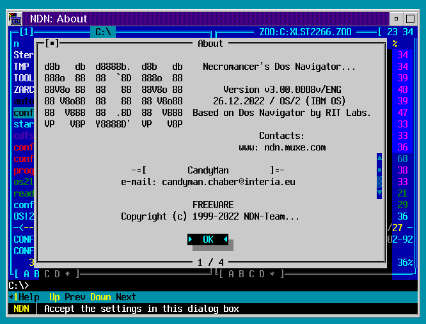Click the 36% value at right panel bottom
The image size is (426, 324).
click(405, 263)
